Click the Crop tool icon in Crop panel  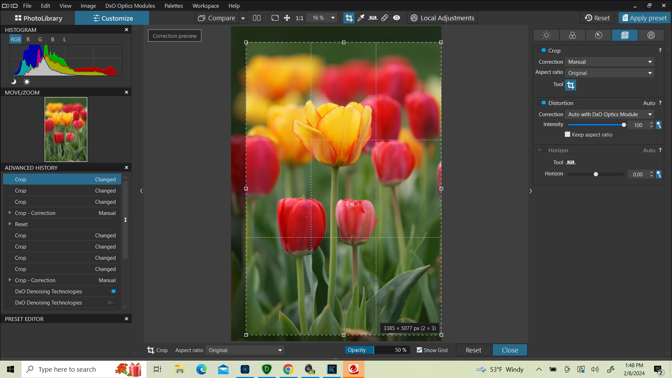coord(570,85)
